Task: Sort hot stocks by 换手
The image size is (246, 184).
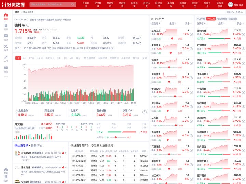Action: tap(188, 24)
